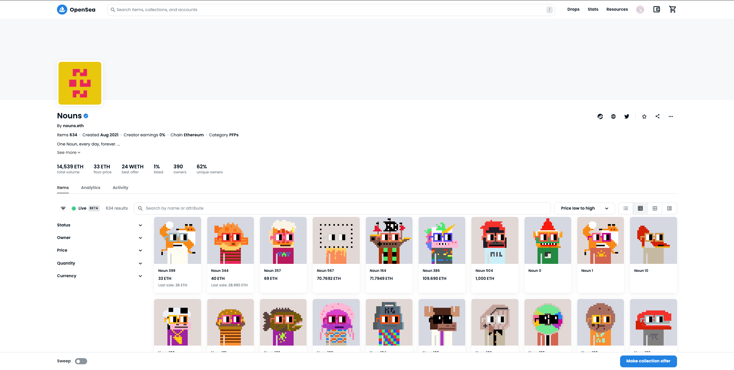Open the Noun 164 thumbnail
Viewport: 734px width, 370px height.
[389, 241]
